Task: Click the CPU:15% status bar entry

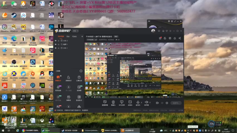Action: 164,110
